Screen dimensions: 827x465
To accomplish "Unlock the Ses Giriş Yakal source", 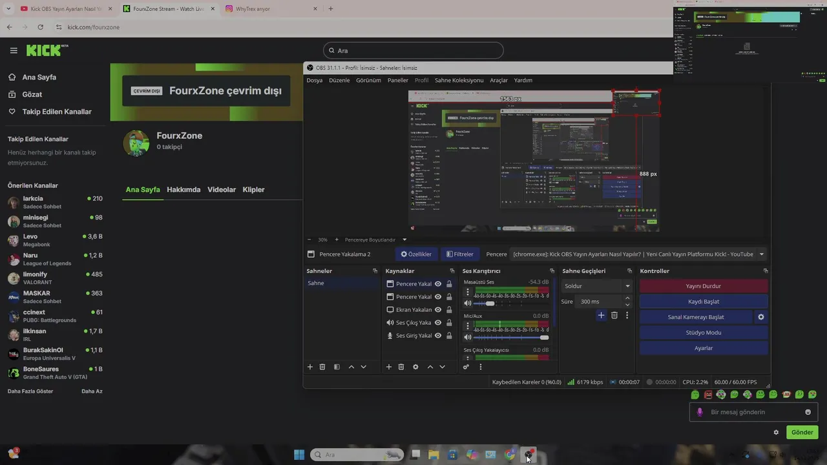I will (x=449, y=336).
